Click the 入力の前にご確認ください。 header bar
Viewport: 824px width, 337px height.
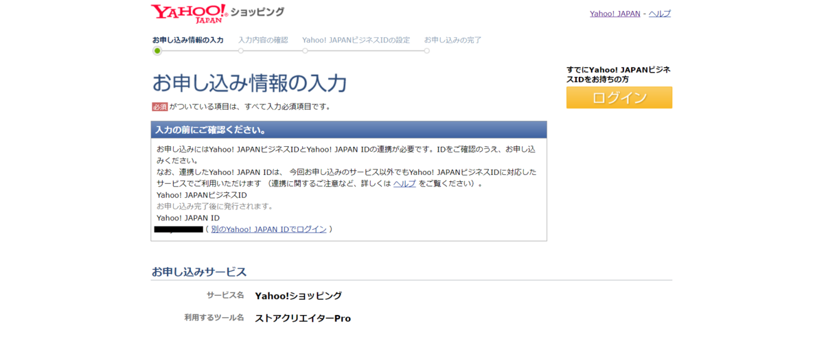[349, 130]
